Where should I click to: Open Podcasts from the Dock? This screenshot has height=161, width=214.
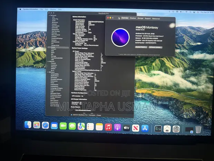[x=117, y=127]
